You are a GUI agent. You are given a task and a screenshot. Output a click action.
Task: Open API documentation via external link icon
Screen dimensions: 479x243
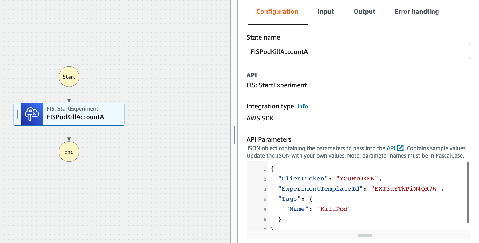(x=400, y=148)
